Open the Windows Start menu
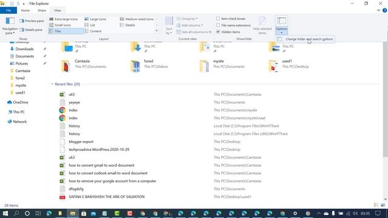This screenshot has width=388, height=218. (5, 213)
